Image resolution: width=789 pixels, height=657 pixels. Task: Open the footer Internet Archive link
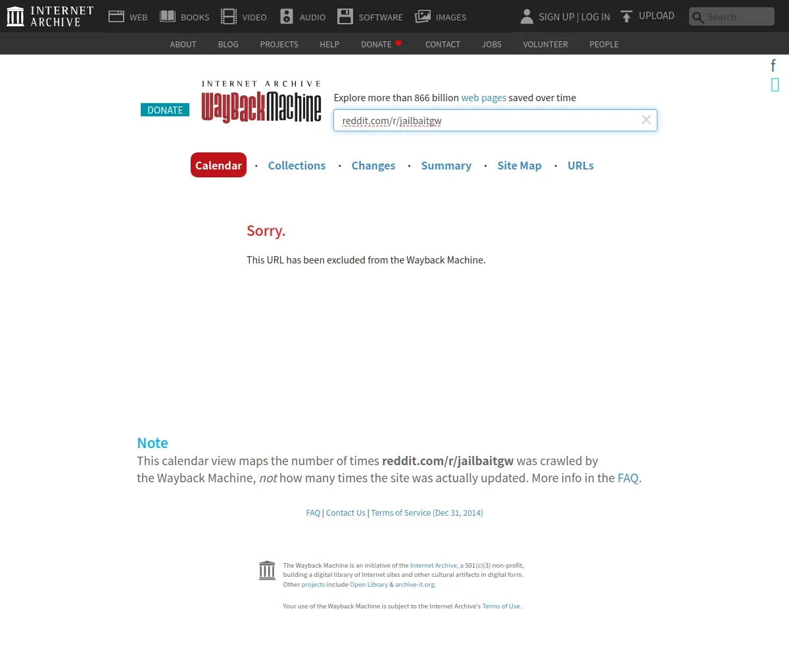(433, 565)
